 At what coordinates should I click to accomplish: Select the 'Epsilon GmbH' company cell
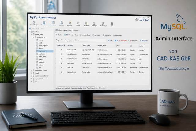point(71,72)
